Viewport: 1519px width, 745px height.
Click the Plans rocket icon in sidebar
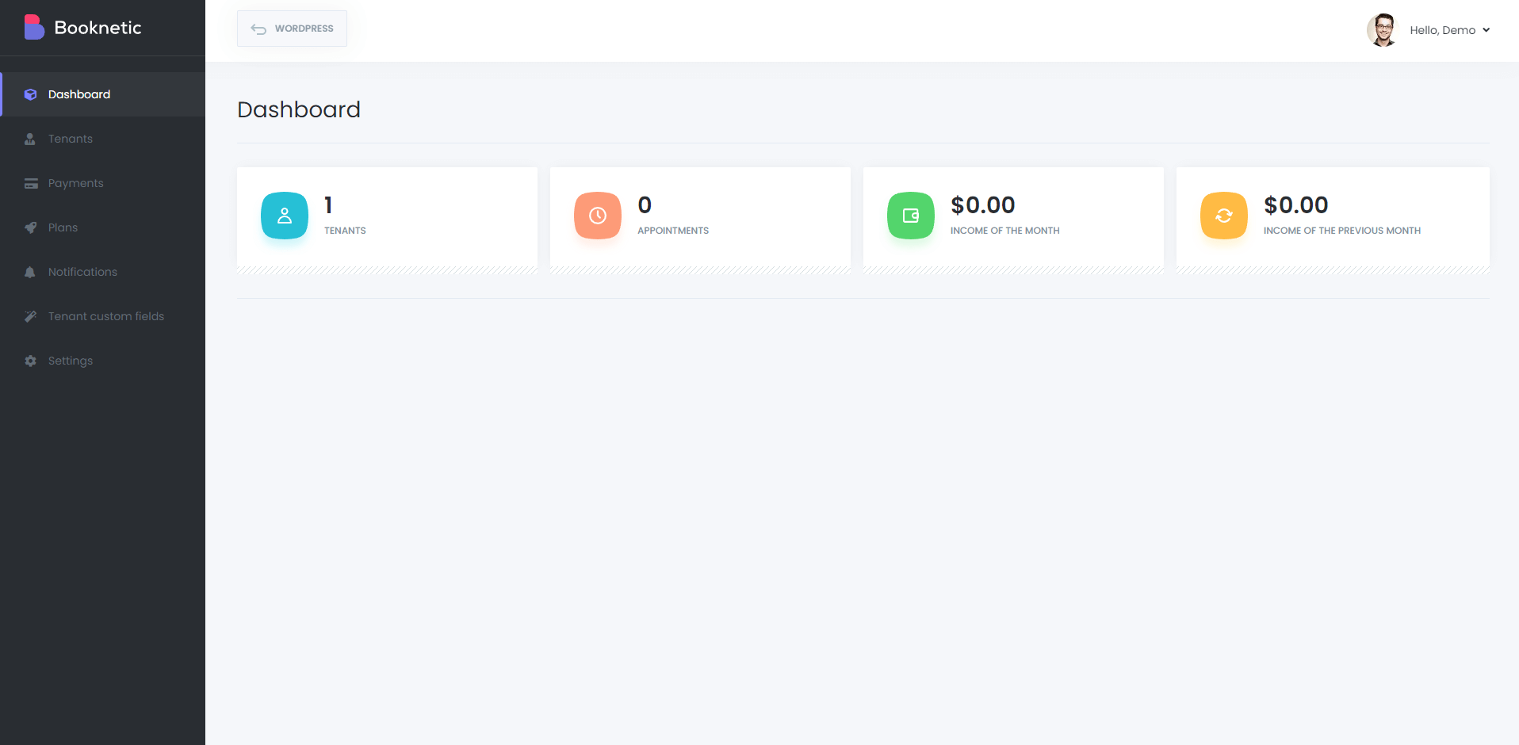click(x=31, y=227)
